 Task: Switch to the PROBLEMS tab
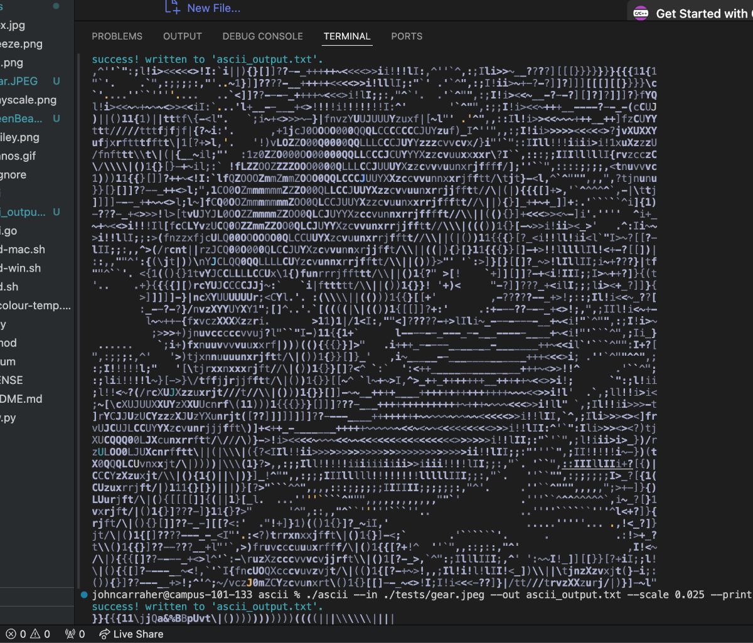click(117, 36)
